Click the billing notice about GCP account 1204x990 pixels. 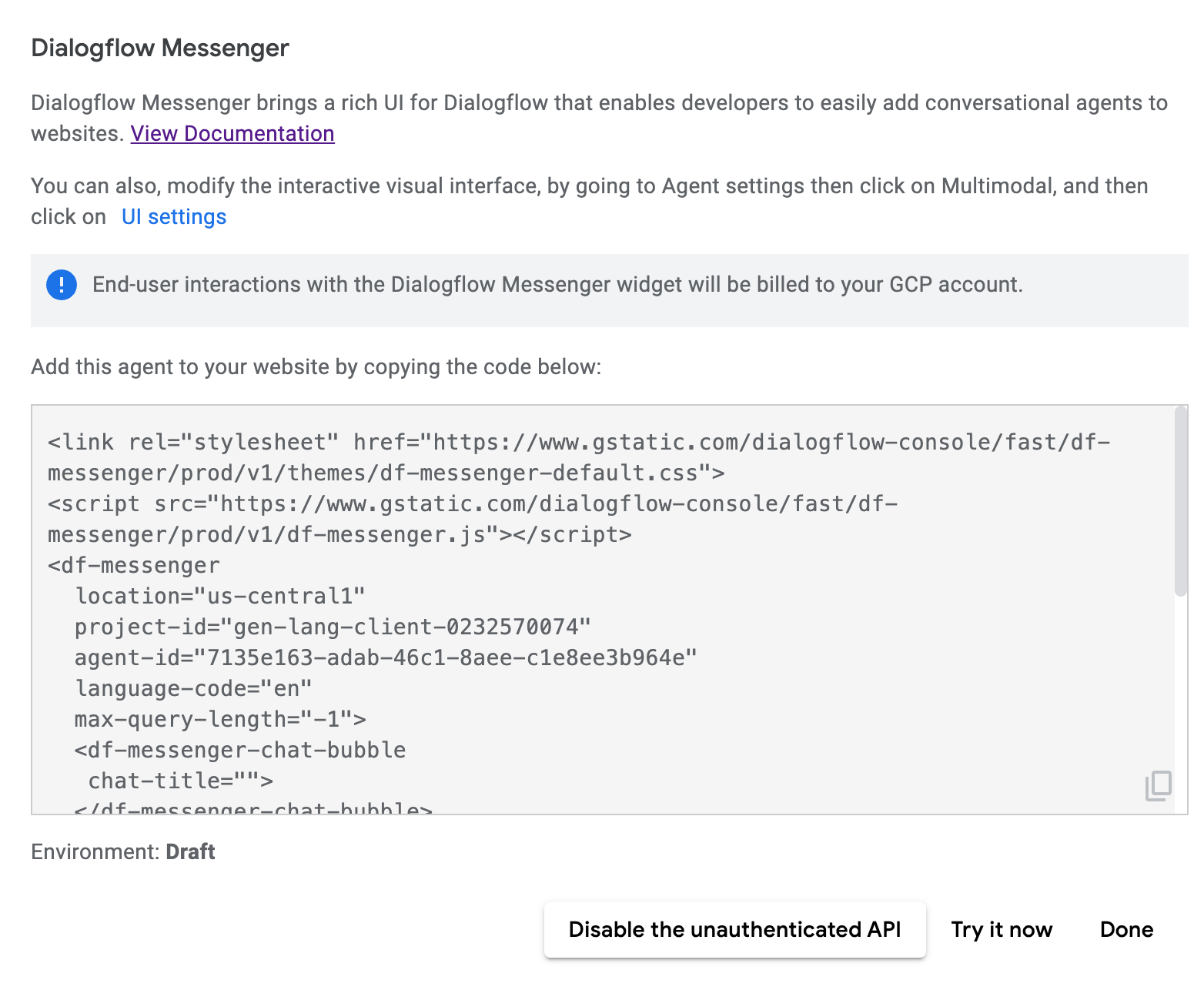558,285
